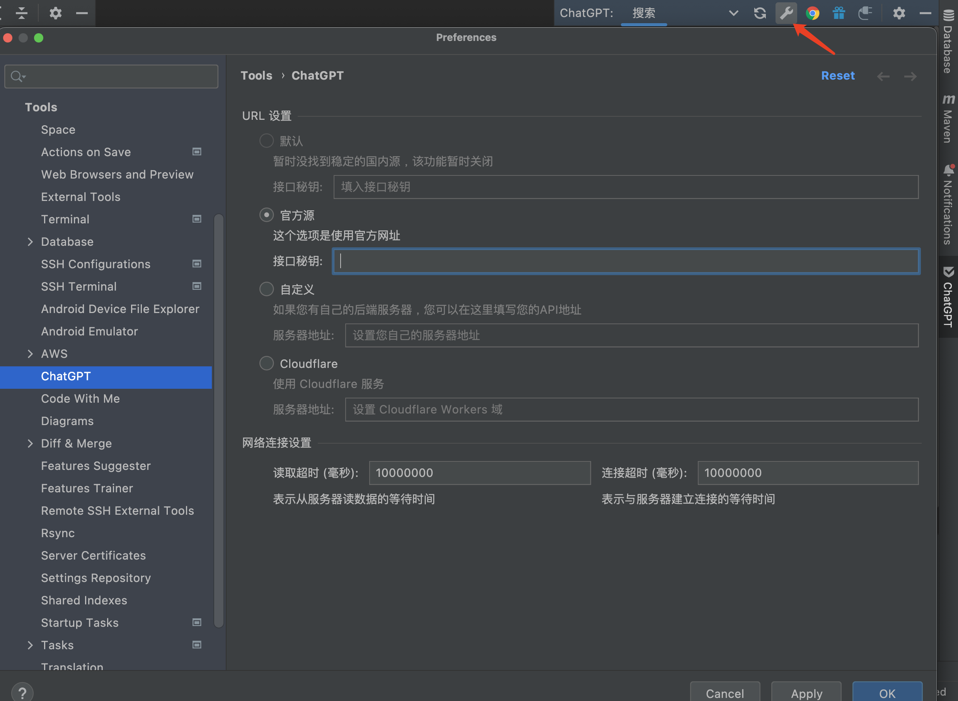Click the custom 服务器地址 input field
Image resolution: width=958 pixels, height=701 pixels.
pos(632,335)
